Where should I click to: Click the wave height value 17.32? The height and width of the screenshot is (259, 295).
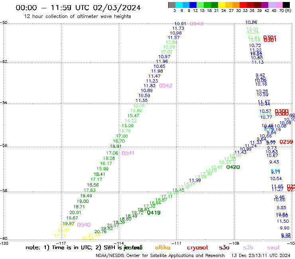149,206
